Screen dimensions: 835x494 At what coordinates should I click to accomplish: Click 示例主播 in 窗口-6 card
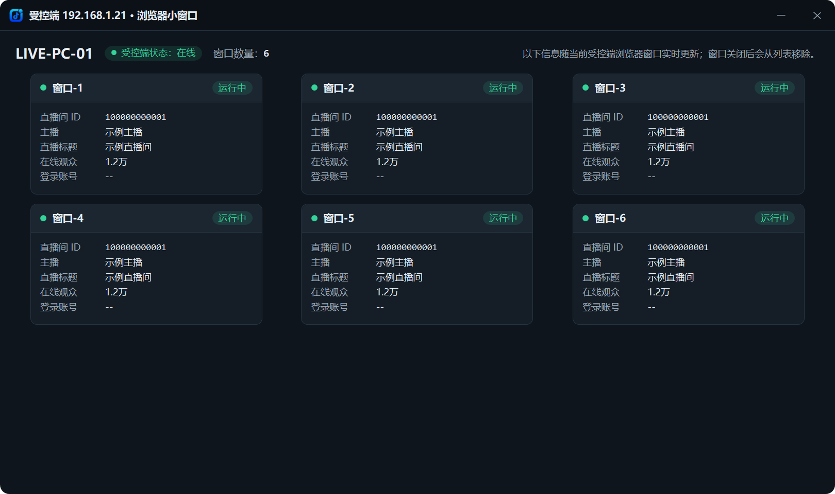(x=666, y=262)
